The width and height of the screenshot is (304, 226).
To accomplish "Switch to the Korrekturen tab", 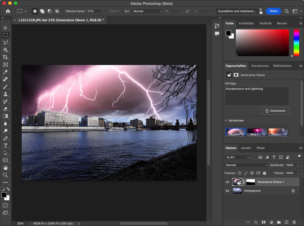I will tap(260, 66).
